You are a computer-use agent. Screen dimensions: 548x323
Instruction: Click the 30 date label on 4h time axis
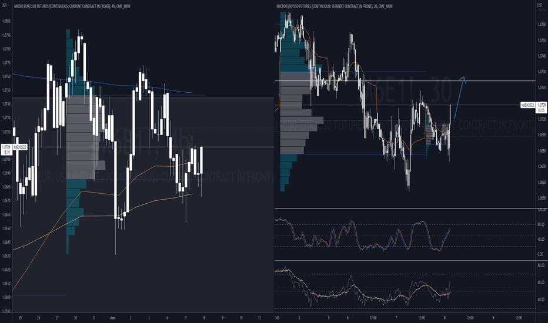pyautogui.click(x=75, y=318)
